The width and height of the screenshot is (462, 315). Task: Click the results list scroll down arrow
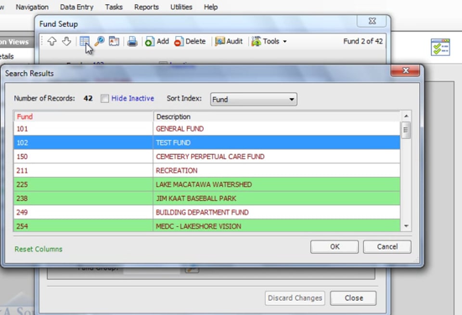pyautogui.click(x=406, y=226)
